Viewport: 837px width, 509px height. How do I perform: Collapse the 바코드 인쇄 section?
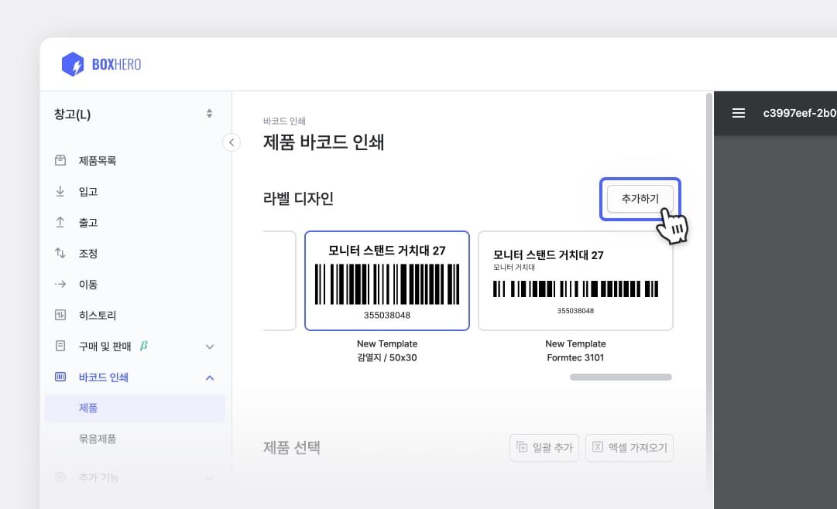coord(209,377)
